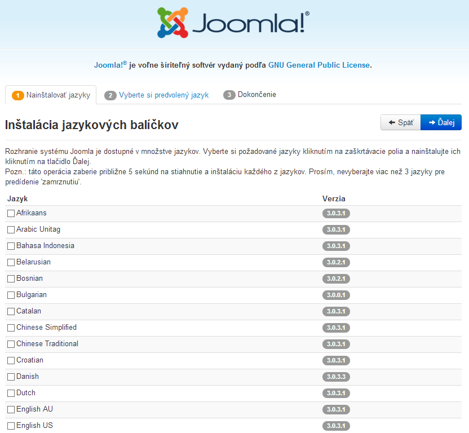Open the Dokončenie tab
This screenshot has width=469, height=433.
pos(250,95)
